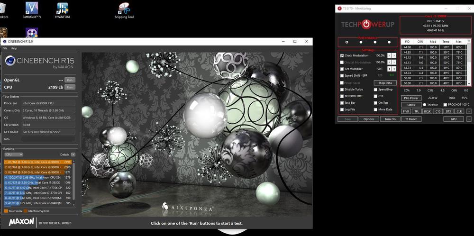Select the second Performance profile radio button
This screenshot has height=236, width=474.
tap(361, 42)
